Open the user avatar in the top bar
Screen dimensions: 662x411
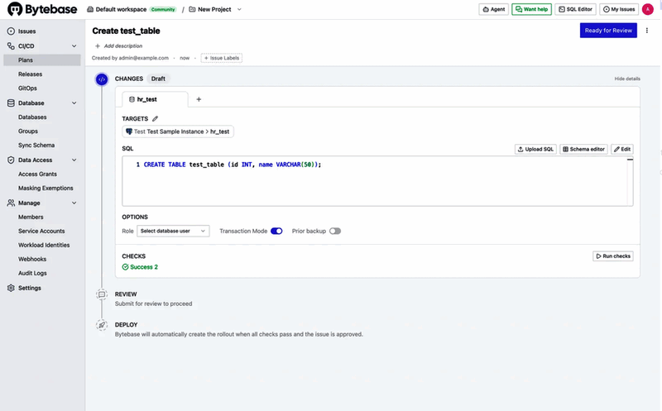click(648, 9)
